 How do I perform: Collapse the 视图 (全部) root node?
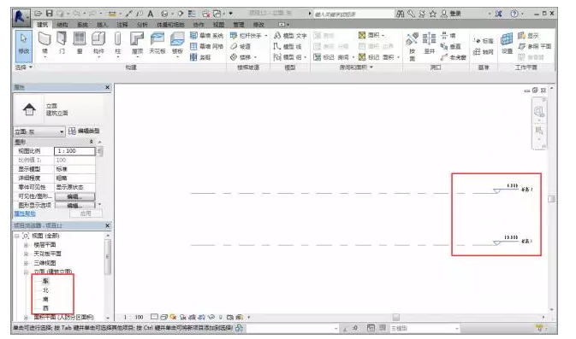click(17, 236)
